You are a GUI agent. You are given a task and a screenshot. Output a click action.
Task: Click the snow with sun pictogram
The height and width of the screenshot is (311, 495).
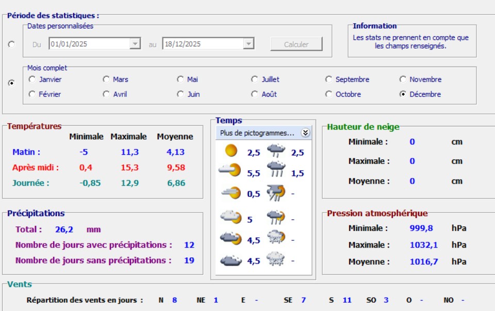[276, 239]
